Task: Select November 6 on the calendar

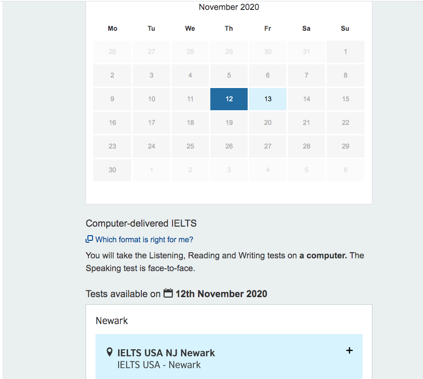Action: tap(268, 75)
